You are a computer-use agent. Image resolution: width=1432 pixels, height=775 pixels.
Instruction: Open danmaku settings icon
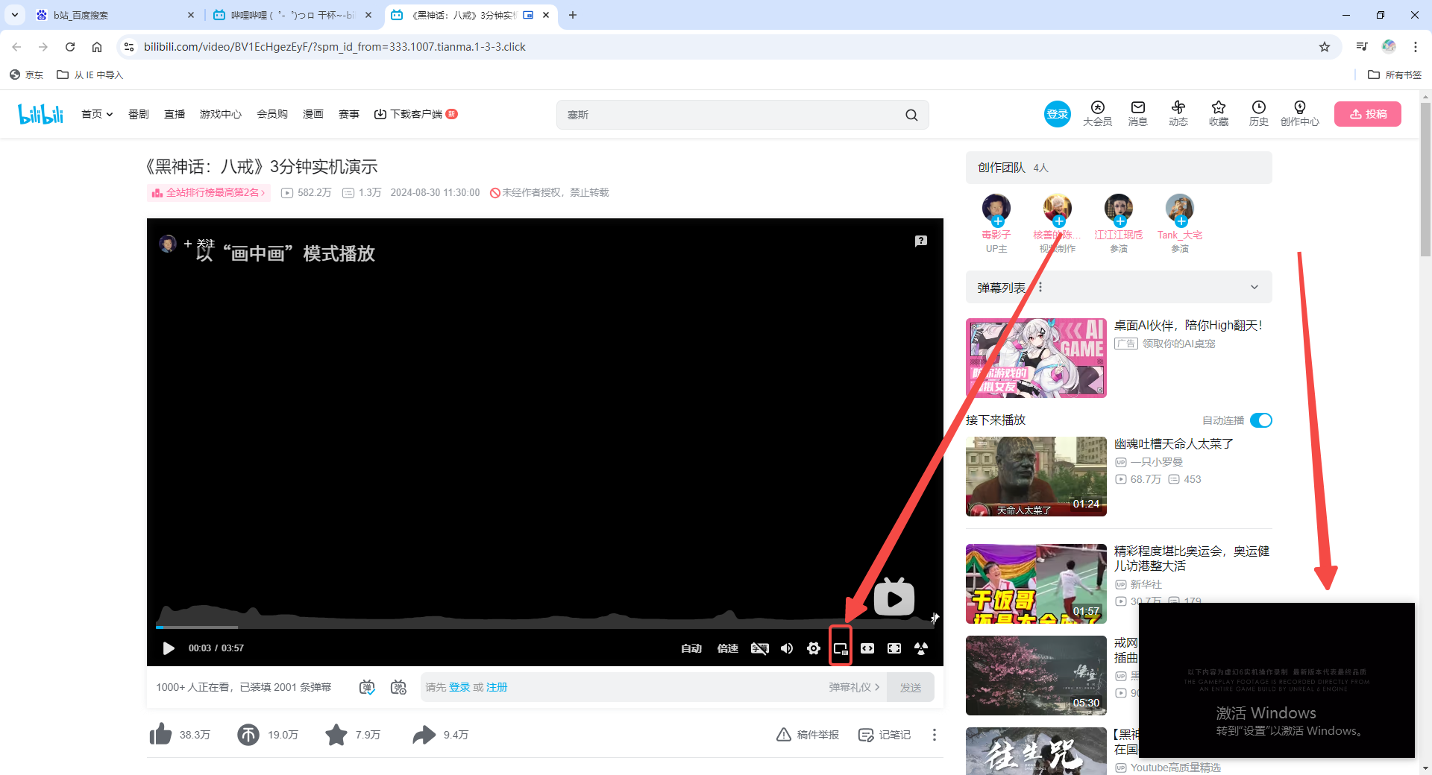click(399, 687)
